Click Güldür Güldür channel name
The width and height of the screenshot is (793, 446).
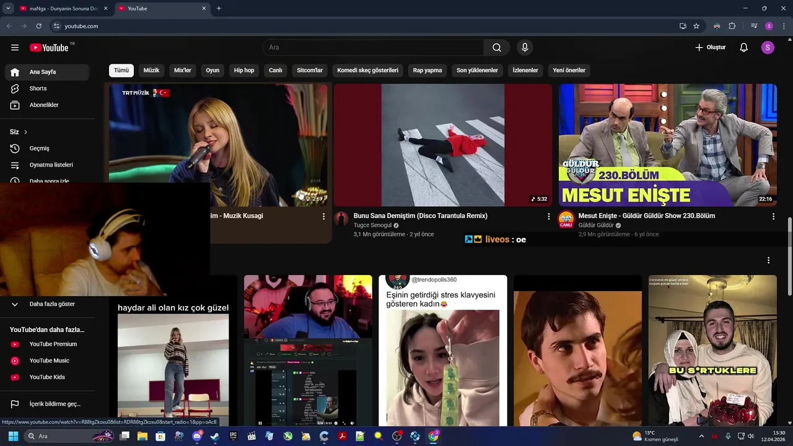tap(596, 225)
